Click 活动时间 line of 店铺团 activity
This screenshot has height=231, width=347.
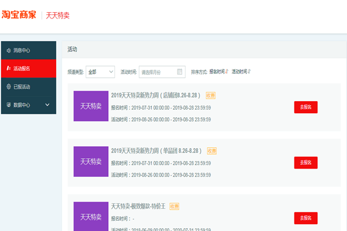tap(161, 120)
